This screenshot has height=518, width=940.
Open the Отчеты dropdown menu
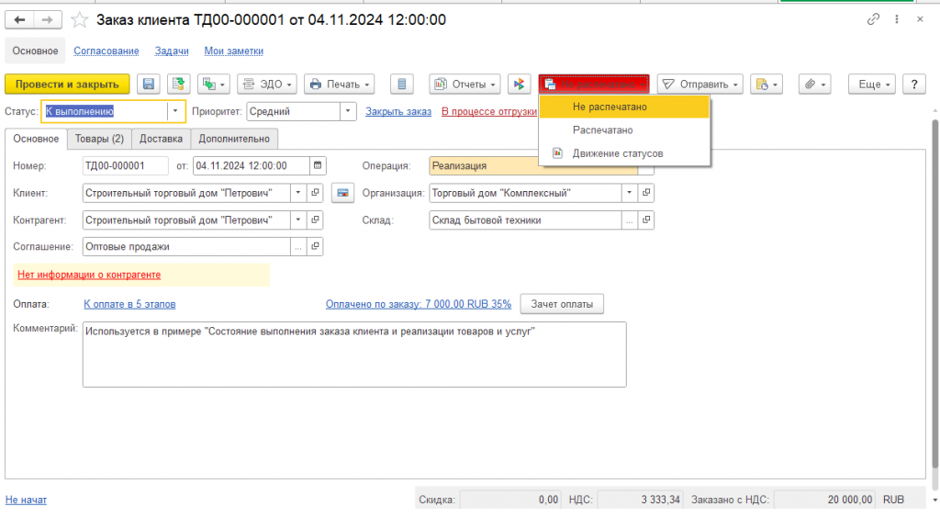tap(464, 84)
